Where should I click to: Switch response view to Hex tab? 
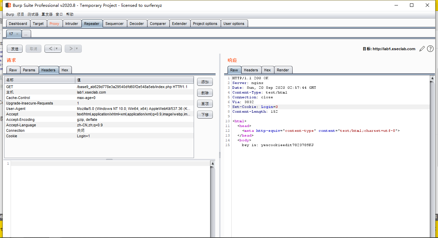click(x=268, y=70)
